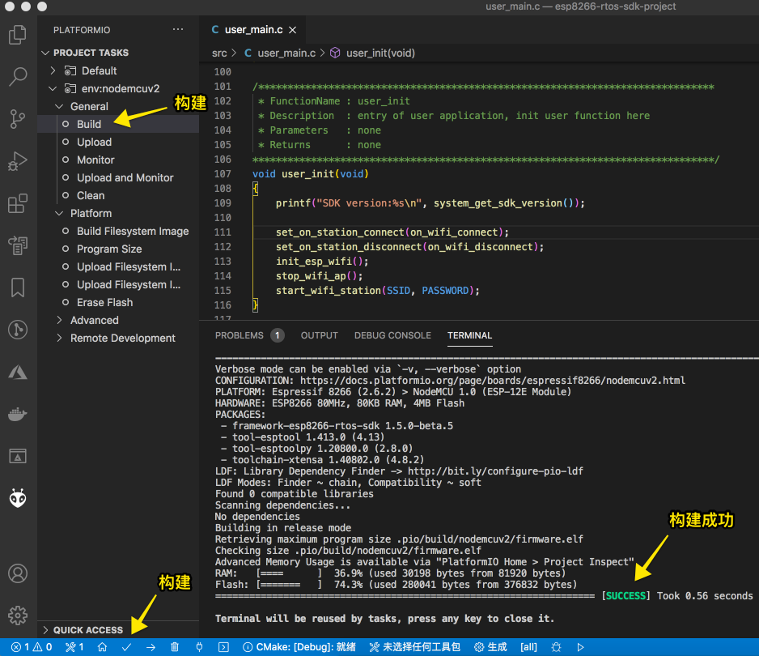Open serial monitor via plug icon
The height and width of the screenshot is (656, 759).
click(x=199, y=647)
